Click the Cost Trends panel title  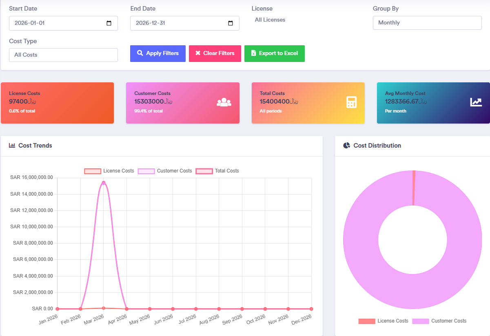pos(35,146)
